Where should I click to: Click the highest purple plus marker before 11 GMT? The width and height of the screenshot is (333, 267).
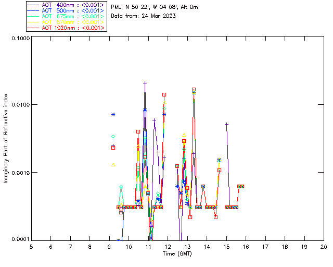click(x=145, y=83)
